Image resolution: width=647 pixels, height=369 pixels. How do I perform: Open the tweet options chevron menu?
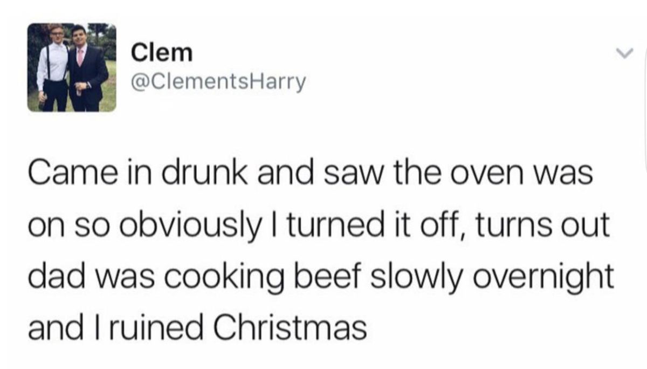tap(623, 53)
